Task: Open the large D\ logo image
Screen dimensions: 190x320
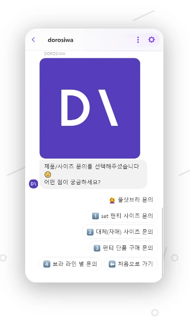Action: [90, 108]
